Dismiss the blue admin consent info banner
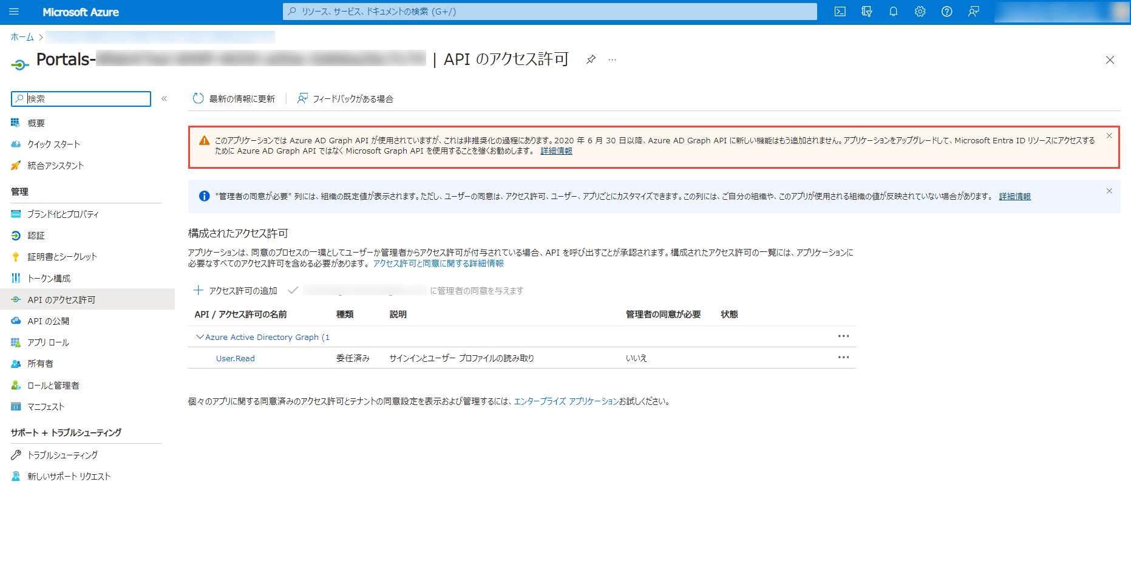Viewport: 1131px width, 561px height. tap(1109, 191)
